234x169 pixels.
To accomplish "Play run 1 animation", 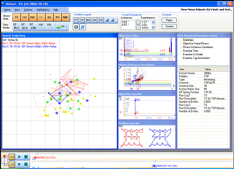I will point(20,157).
